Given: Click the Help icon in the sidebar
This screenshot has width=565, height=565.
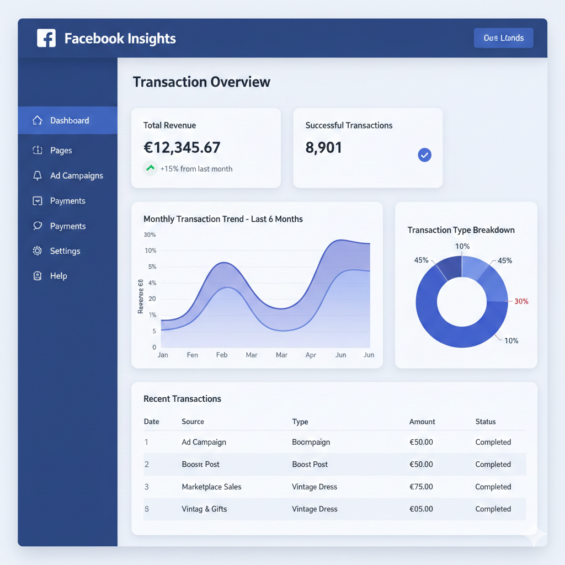Looking at the screenshot, I should (38, 276).
